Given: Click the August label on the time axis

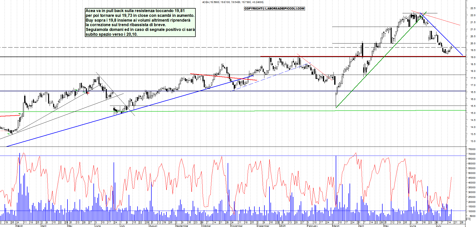Looking at the screenshot, I should (x=153, y=226).
